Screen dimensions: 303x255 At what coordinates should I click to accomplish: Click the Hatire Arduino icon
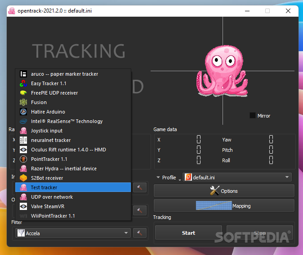click(23, 112)
